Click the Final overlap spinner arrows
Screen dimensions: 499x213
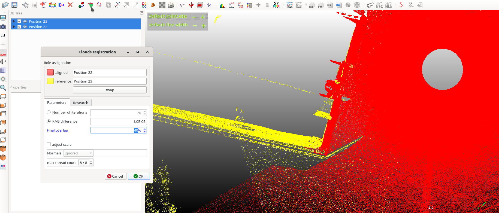(145, 130)
